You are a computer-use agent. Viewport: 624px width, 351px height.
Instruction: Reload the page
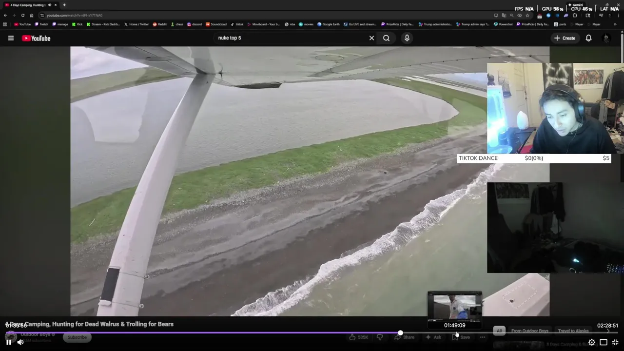(x=22, y=15)
